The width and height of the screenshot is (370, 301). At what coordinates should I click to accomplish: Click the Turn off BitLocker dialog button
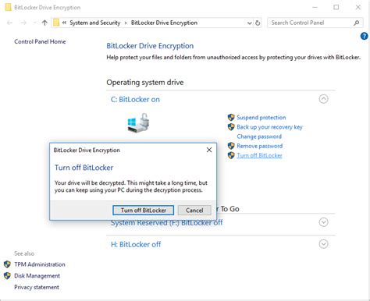[143, 210]
